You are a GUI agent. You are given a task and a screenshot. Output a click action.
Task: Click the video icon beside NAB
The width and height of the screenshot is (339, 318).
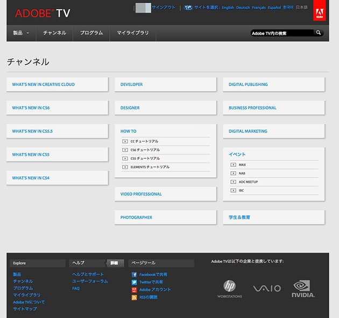[x=233, y=173]
